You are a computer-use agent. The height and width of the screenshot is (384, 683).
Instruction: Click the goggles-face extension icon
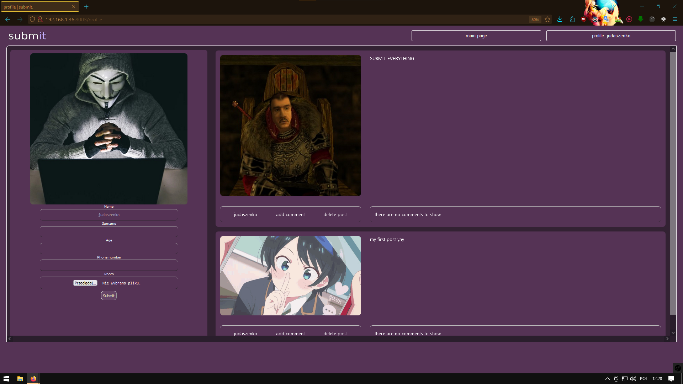click(595, 20)
